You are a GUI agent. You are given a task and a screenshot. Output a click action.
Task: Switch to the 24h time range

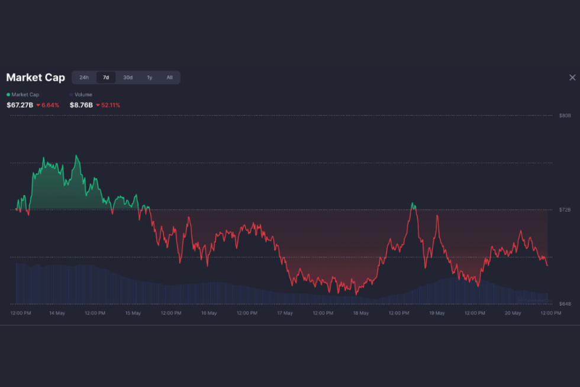(x=84, y=78)
